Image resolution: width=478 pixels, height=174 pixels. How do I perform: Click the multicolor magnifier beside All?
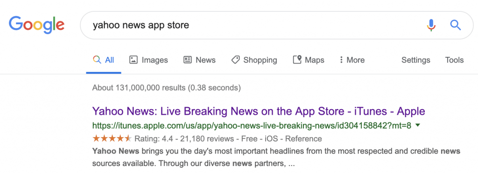tap(97, 60)
